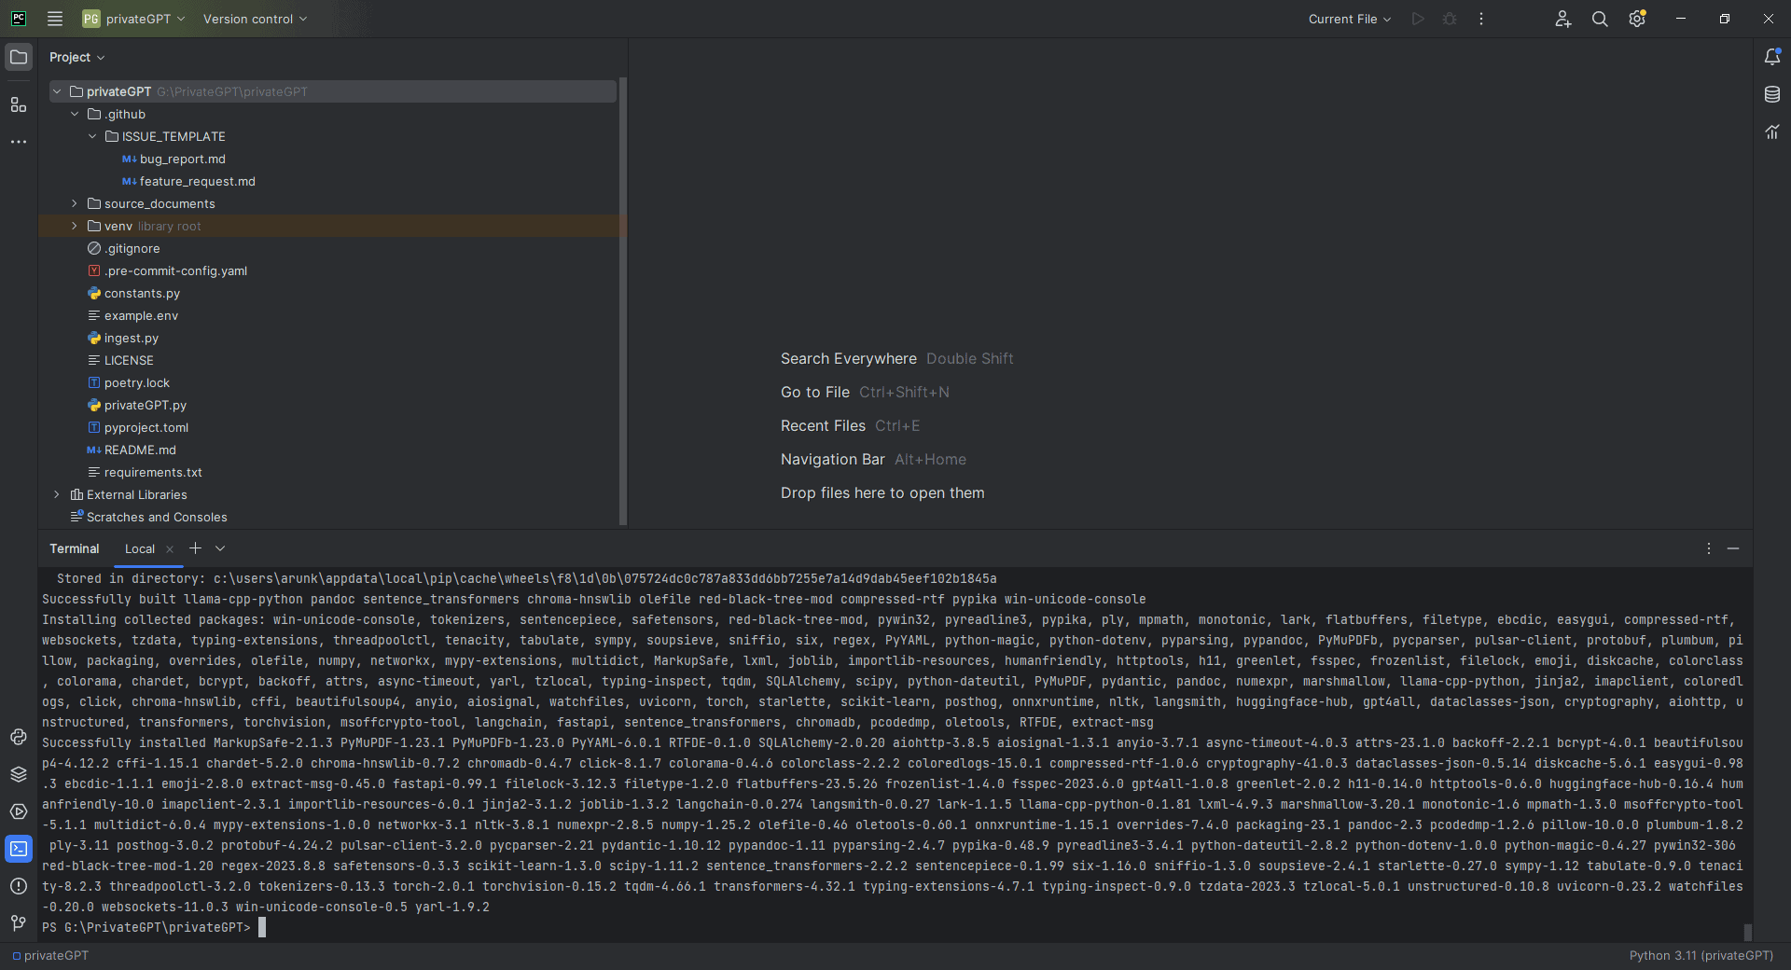Open the Database tool window

tap(1772, 94)
